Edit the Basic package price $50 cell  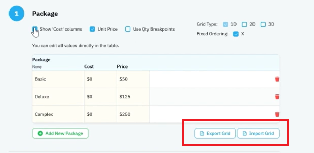pos(133,79)
